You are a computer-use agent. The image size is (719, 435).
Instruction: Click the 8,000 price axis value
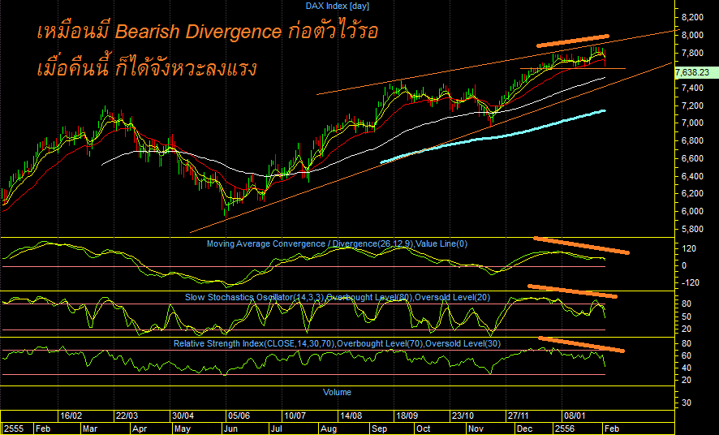tap(692, 35)
